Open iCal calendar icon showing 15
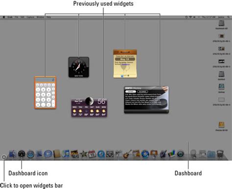This screenshot has height=189, width=232. click(x=92, y=154)
